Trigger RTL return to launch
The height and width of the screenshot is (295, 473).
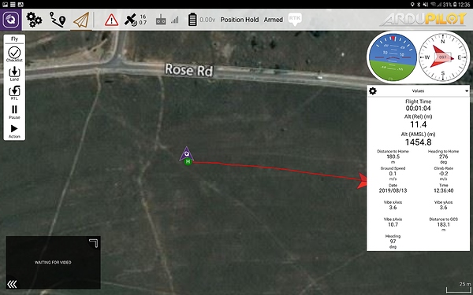coord(14,93)
